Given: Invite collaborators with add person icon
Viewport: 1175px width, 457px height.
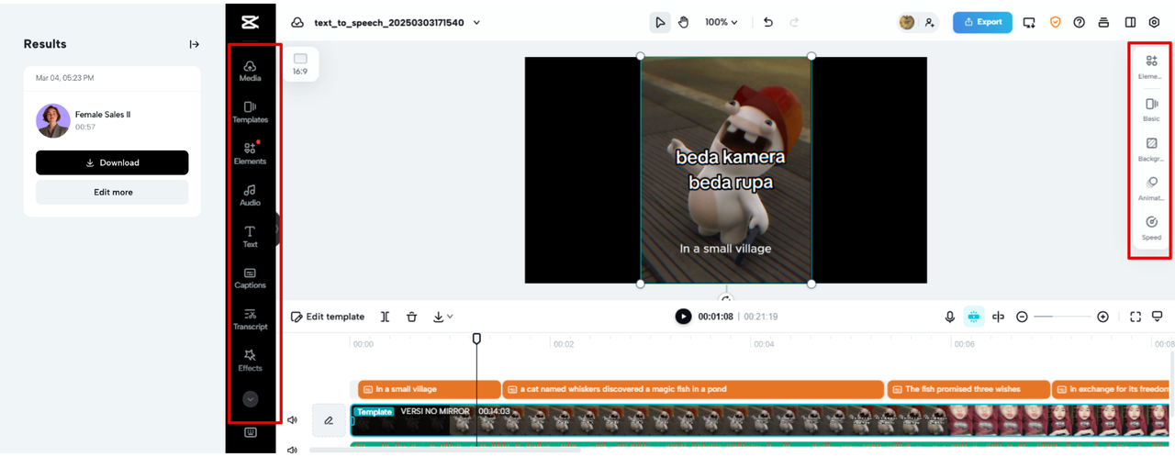Looking at the screenshot, I should [930, 22].
